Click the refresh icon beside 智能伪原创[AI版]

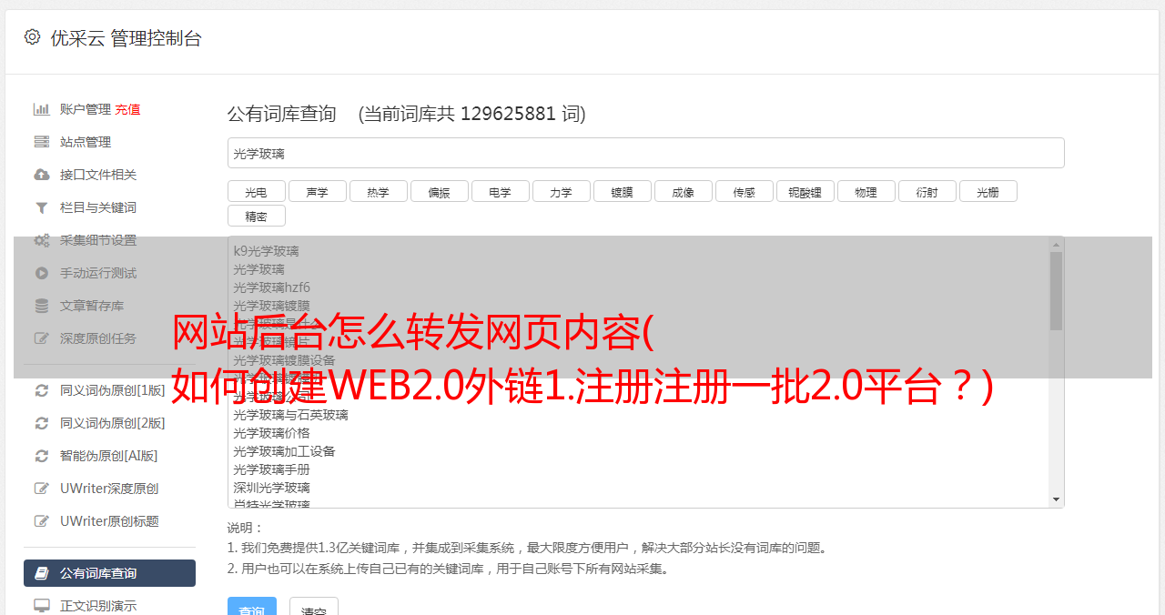pyautogui.click(x=42, y=456)
